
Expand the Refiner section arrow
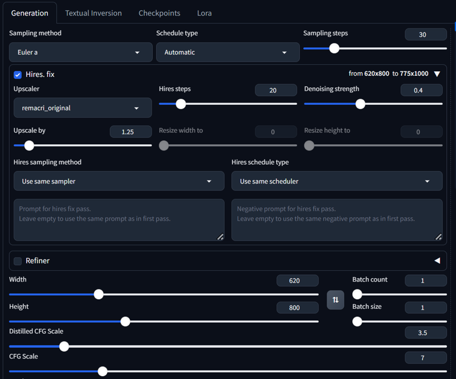coord(437,260)
